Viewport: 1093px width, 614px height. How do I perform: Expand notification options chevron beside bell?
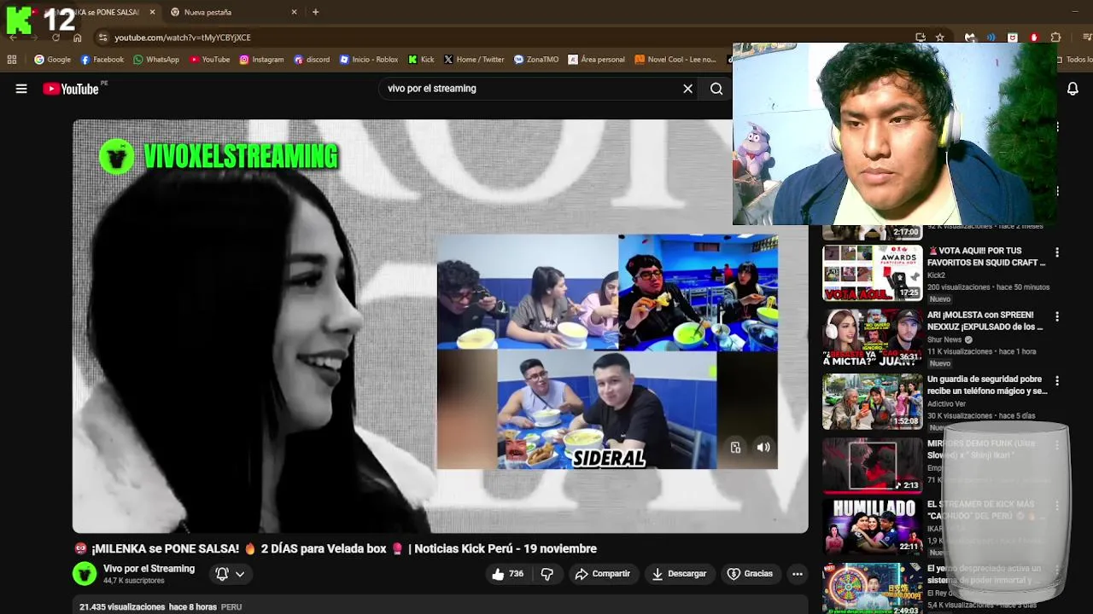[x=240, y=574]
